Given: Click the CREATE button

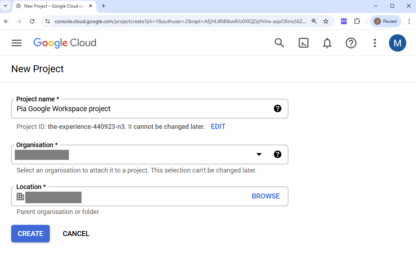Looking at the screenshot, I should [31, 234].
